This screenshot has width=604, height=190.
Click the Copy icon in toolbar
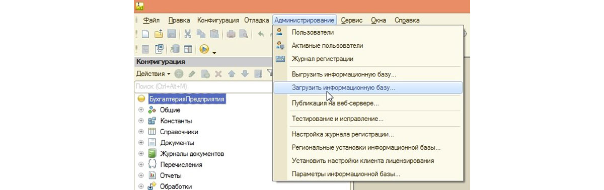(201, 34)
